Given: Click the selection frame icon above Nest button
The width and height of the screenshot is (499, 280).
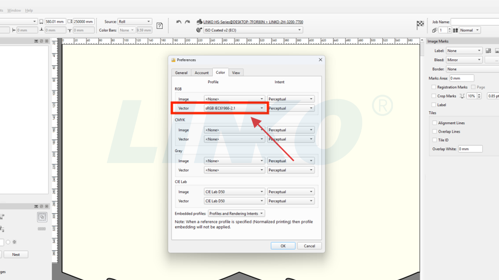Looking at the screenshot, I should pyautogui.click(x=42, y=217).
